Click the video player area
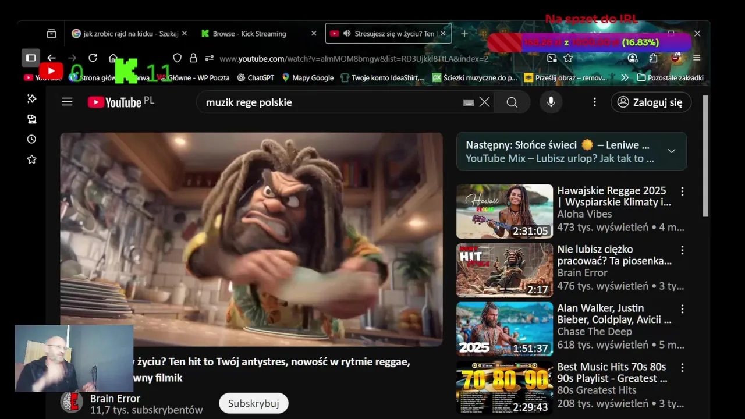 pos(251,239)
